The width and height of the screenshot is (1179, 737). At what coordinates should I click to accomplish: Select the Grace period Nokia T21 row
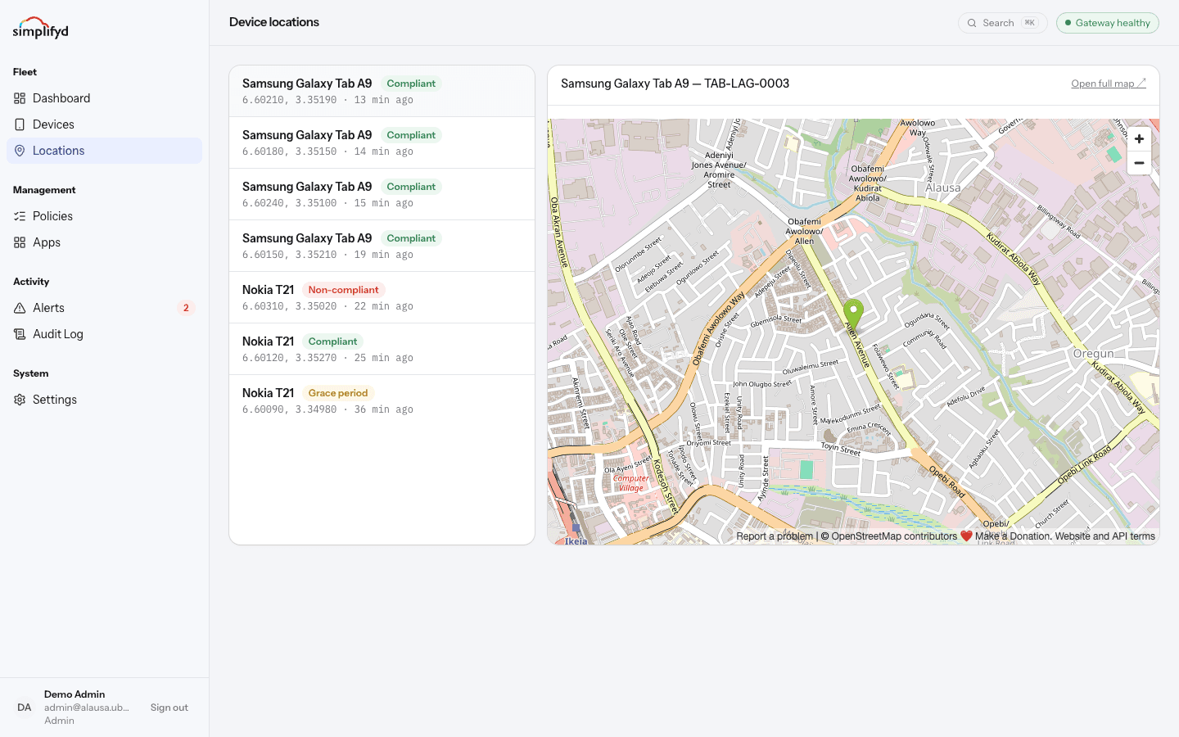tap(382, 401)
